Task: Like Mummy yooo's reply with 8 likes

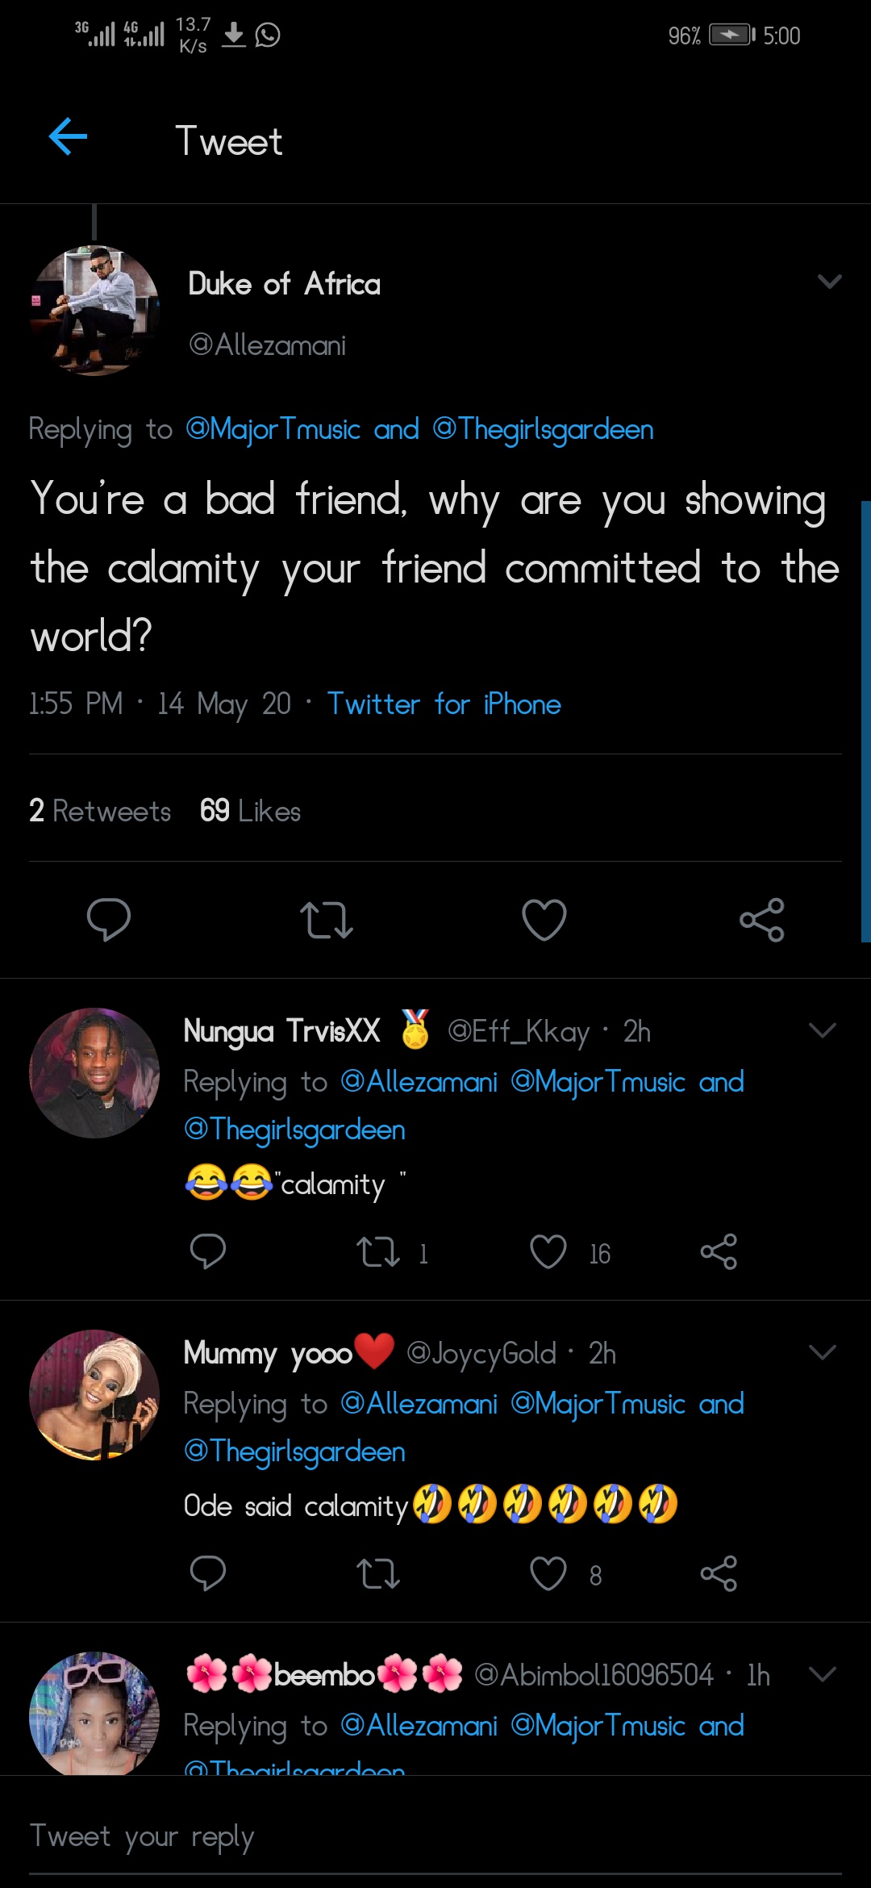Action: pyautogui.click(x=548, y=1573)
